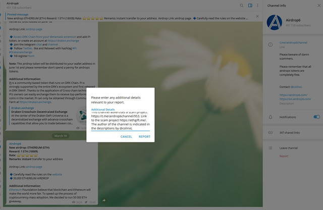
Task: Toggle the Notifications switch
Action: 316,117
